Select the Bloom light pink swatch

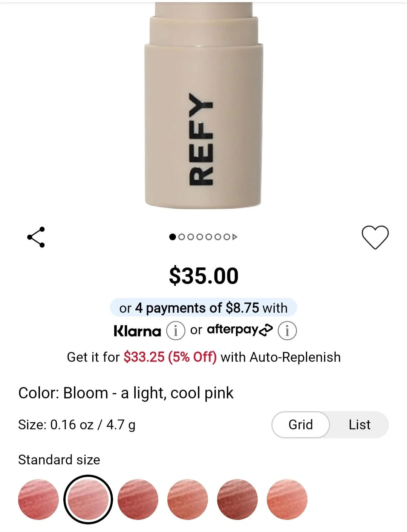(88, 500)
